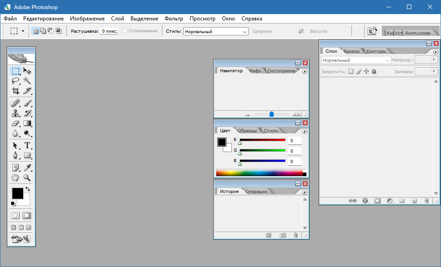This screenshot has height=267, width=441.
Task: Enable the Сглаживание checkbox
Action: point(125,31)
